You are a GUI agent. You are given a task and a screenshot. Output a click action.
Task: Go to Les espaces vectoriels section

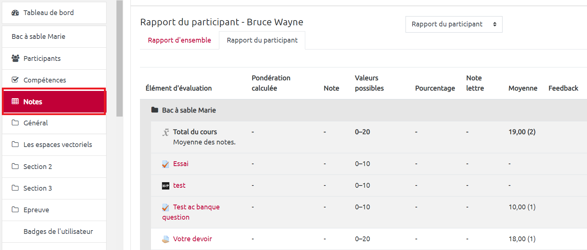click(x=58, y=145)
